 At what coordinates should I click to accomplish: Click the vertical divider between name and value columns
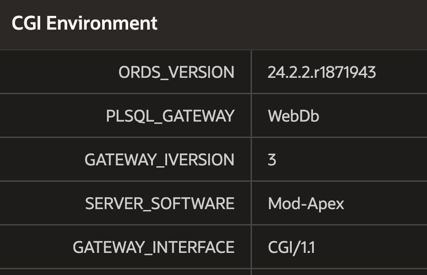tap(251, 162)
